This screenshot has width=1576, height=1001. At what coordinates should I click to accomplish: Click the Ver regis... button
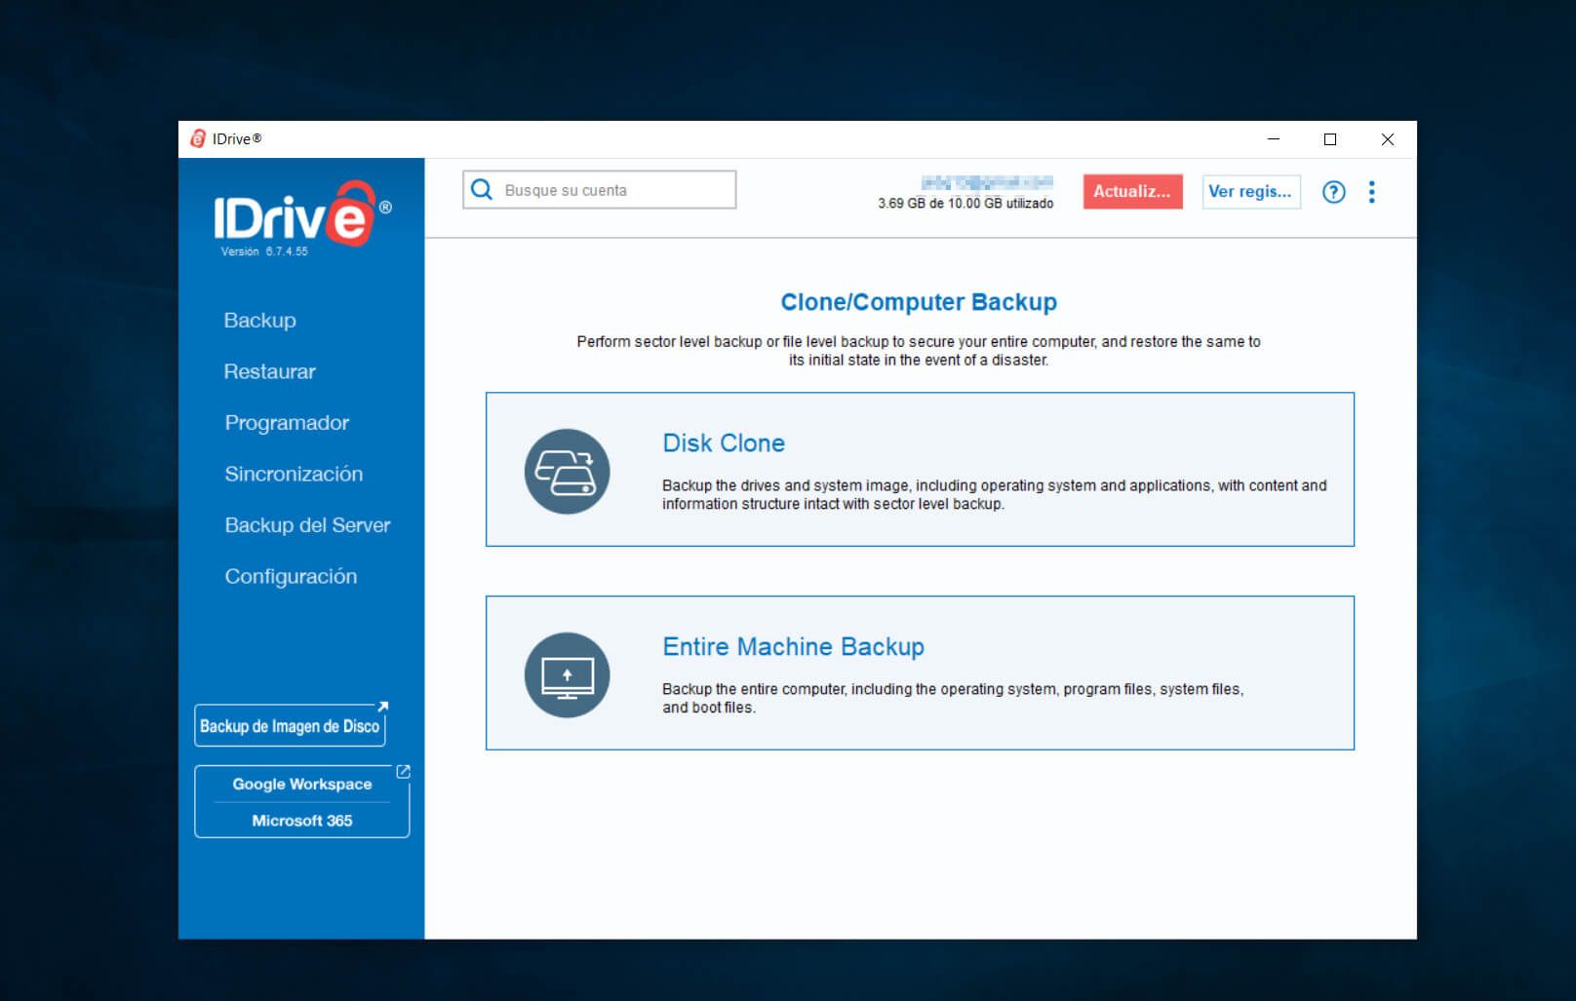click(1250, 191)
